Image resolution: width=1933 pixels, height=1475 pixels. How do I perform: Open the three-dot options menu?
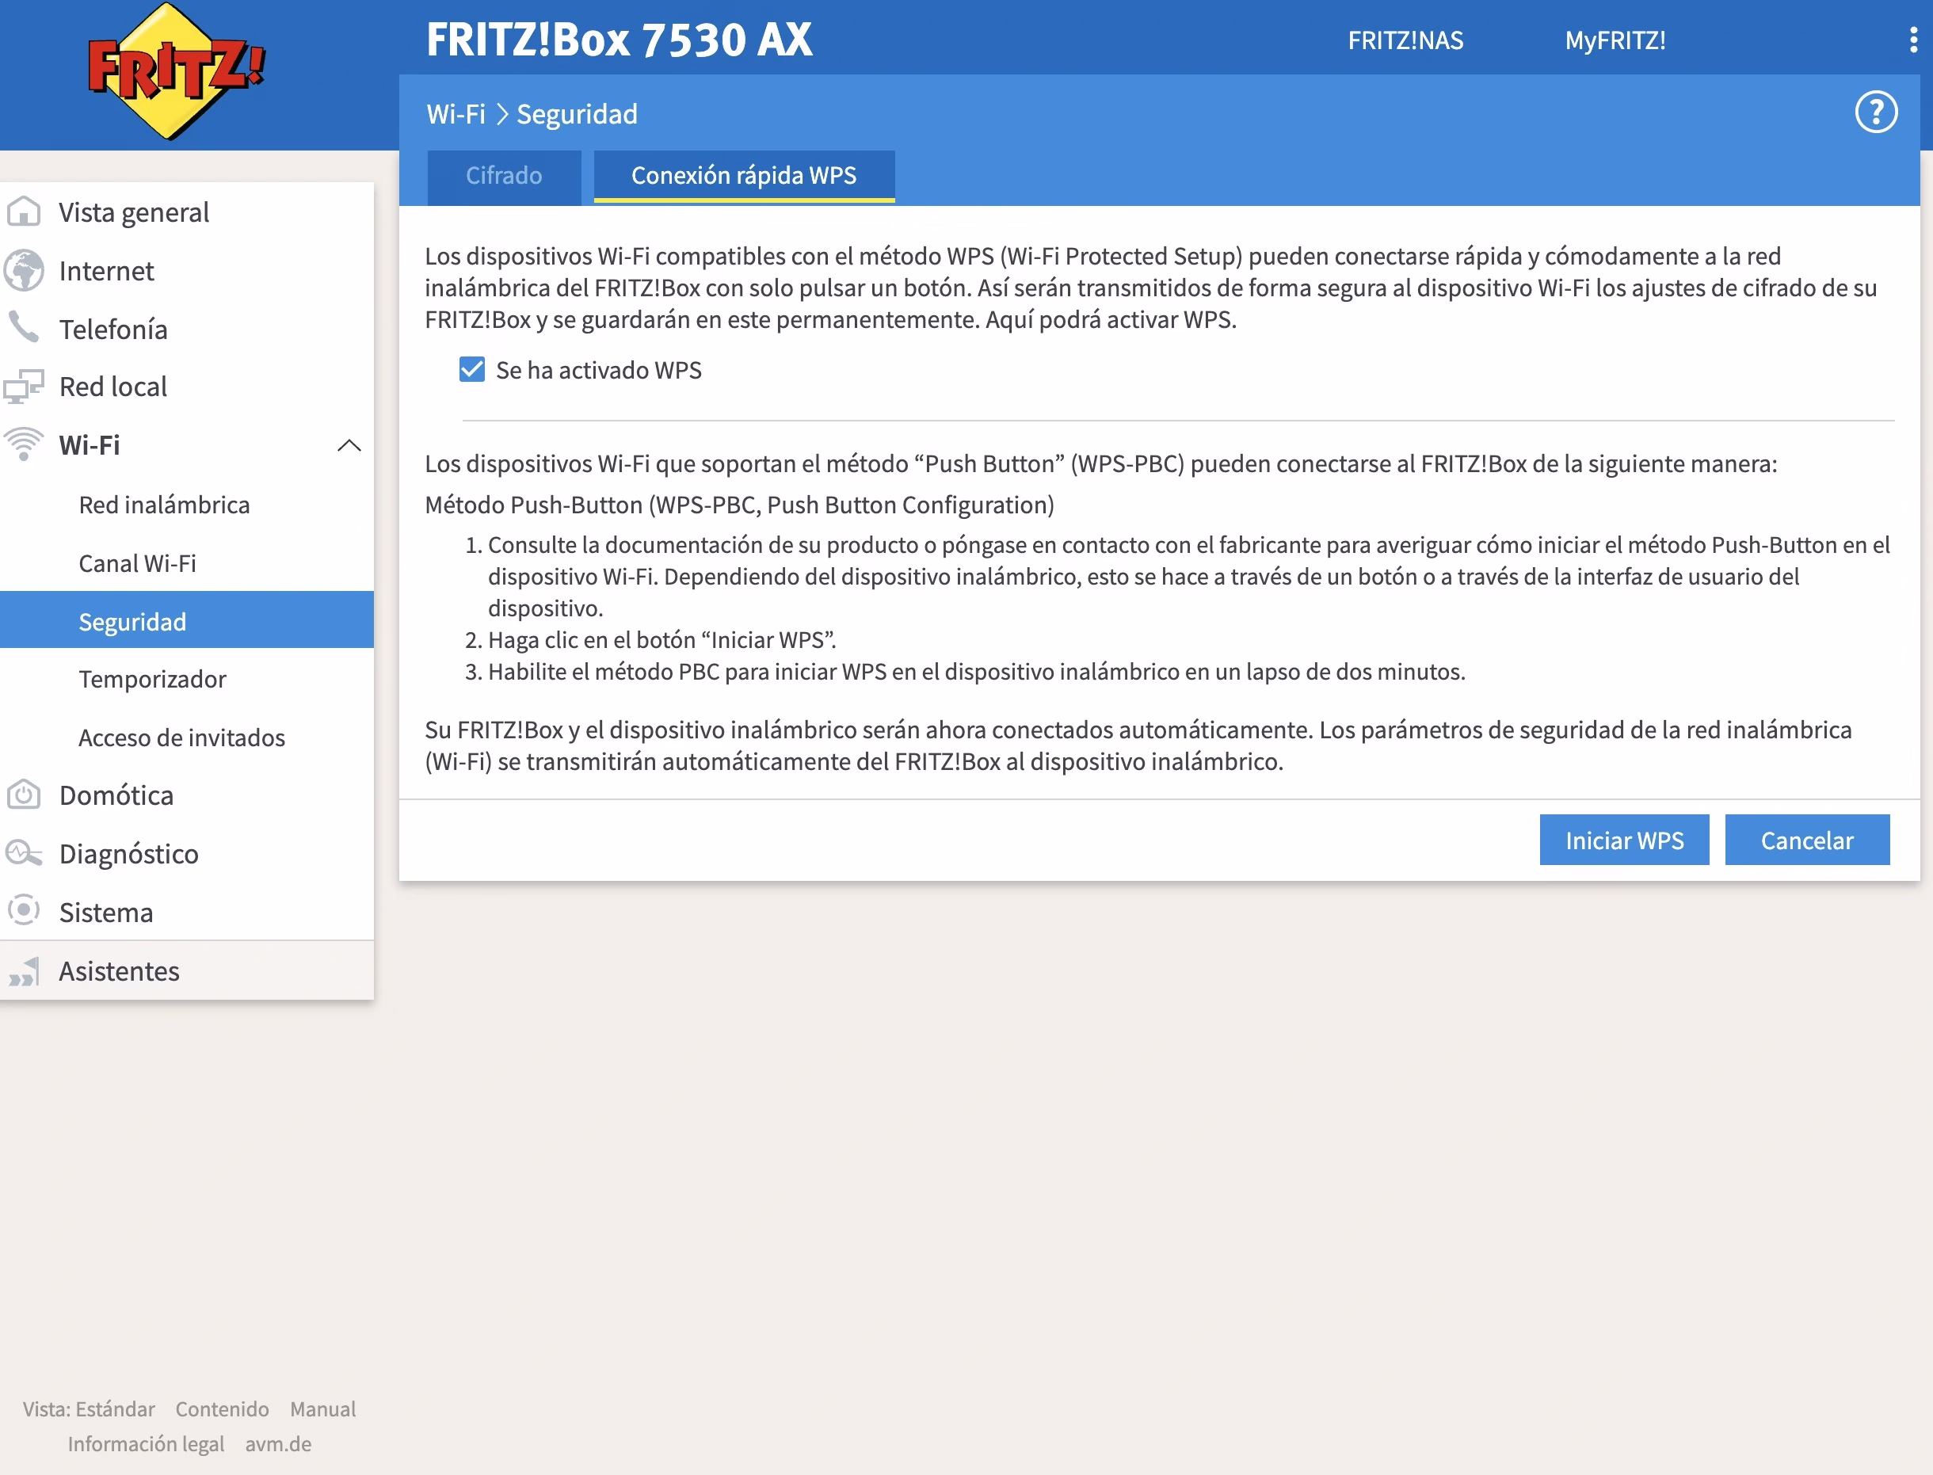[1913, 40]
